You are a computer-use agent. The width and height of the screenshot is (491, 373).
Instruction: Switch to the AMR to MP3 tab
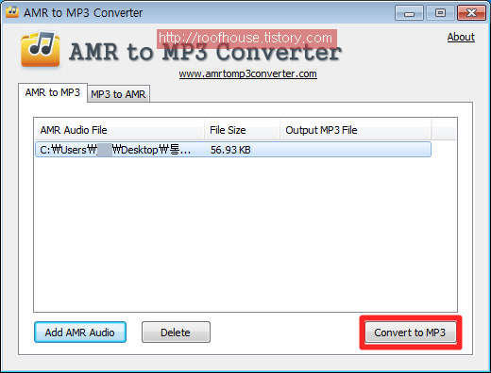(53, 92)
